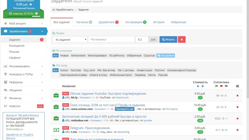The width and height of the screenshot is (249, 140).
Task: Click the red clear search button
Action: (182, 40)
